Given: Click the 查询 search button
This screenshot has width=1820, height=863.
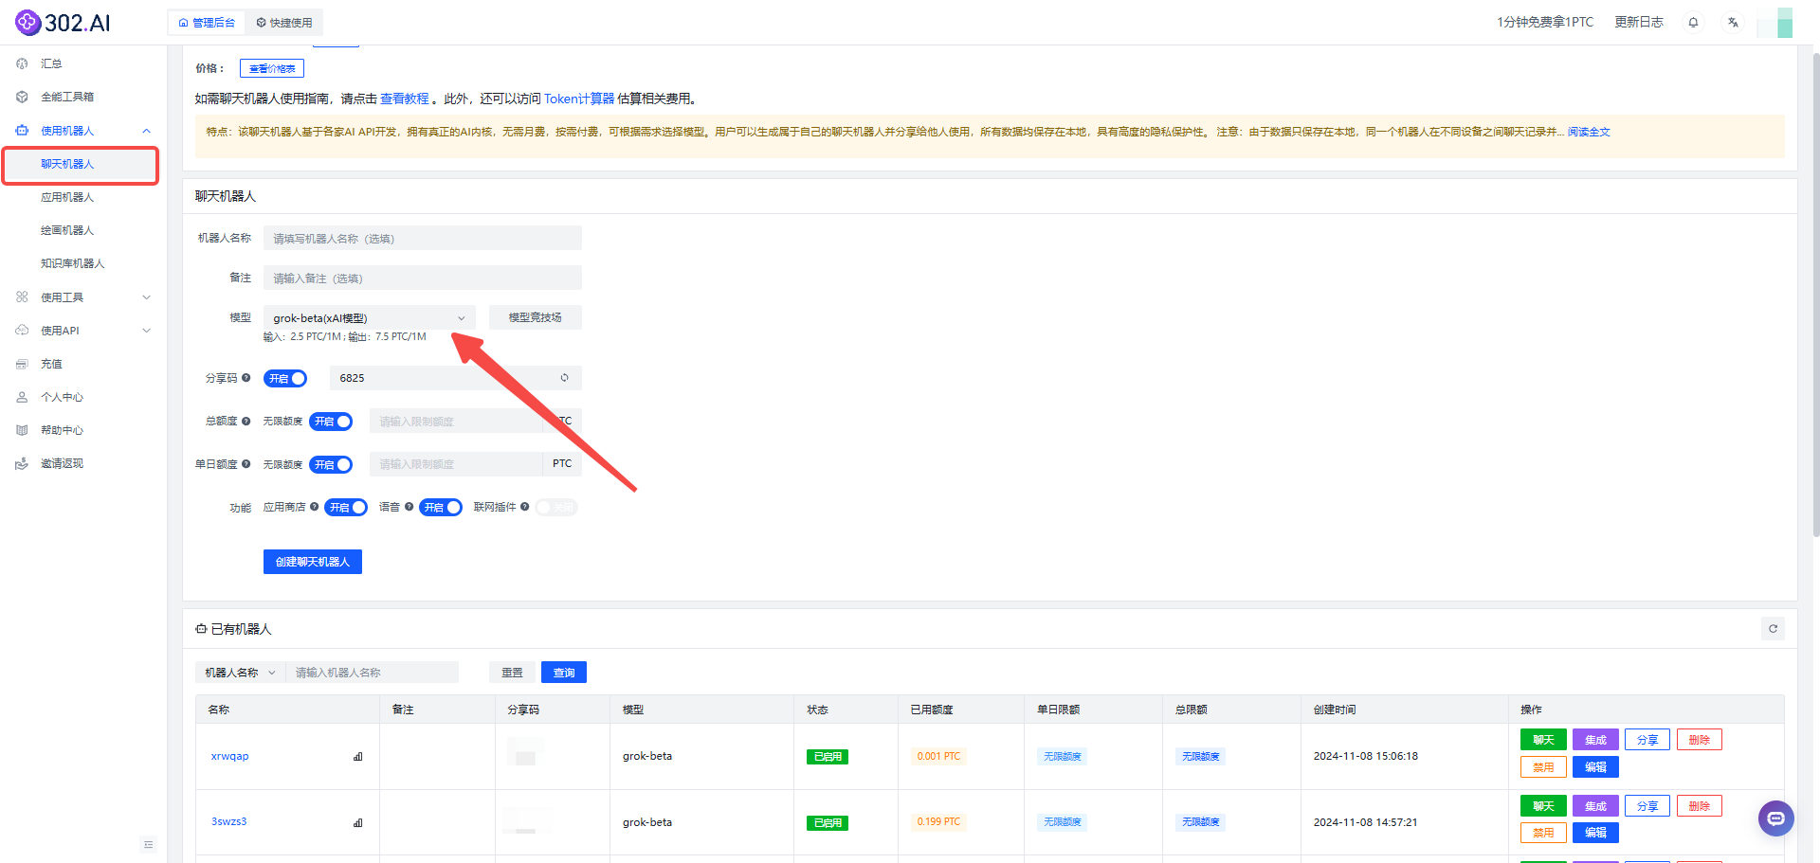Looking at the screenshot, I should click(x=564, y=673).
